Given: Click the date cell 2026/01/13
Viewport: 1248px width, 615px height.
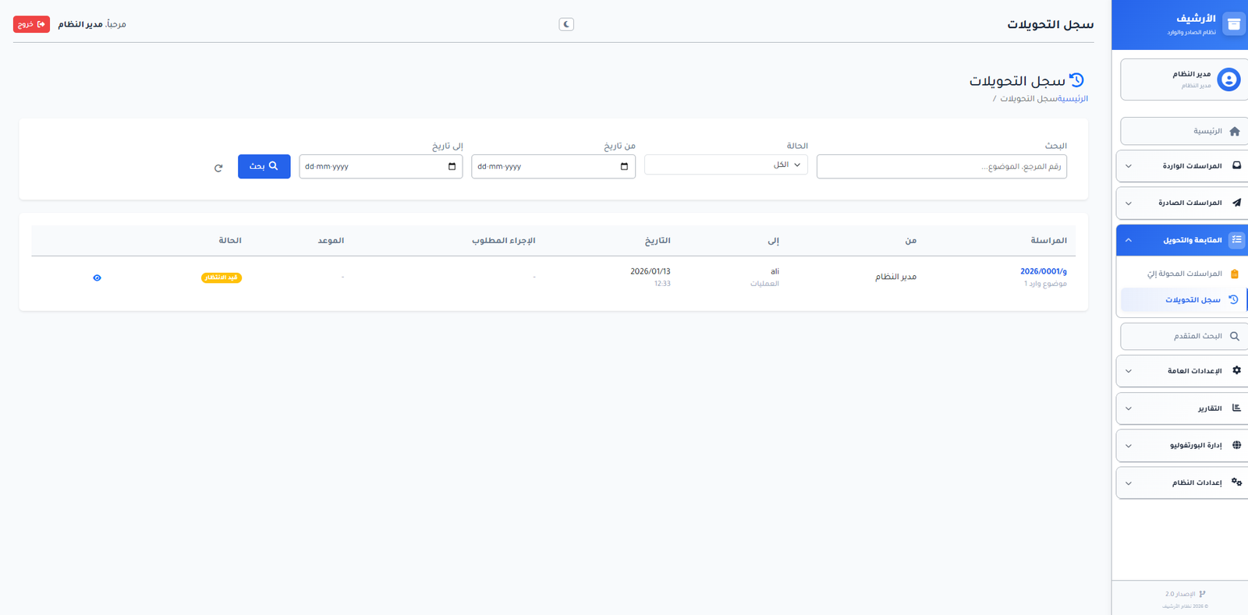Looking at the screenshot, I should (651, 271).
